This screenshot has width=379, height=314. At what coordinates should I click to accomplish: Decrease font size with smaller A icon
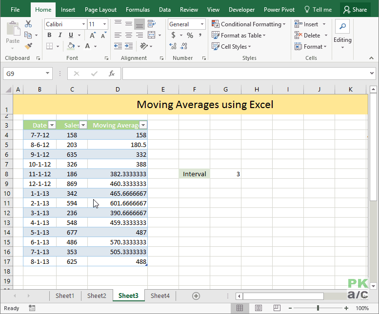tap(103, 35)
